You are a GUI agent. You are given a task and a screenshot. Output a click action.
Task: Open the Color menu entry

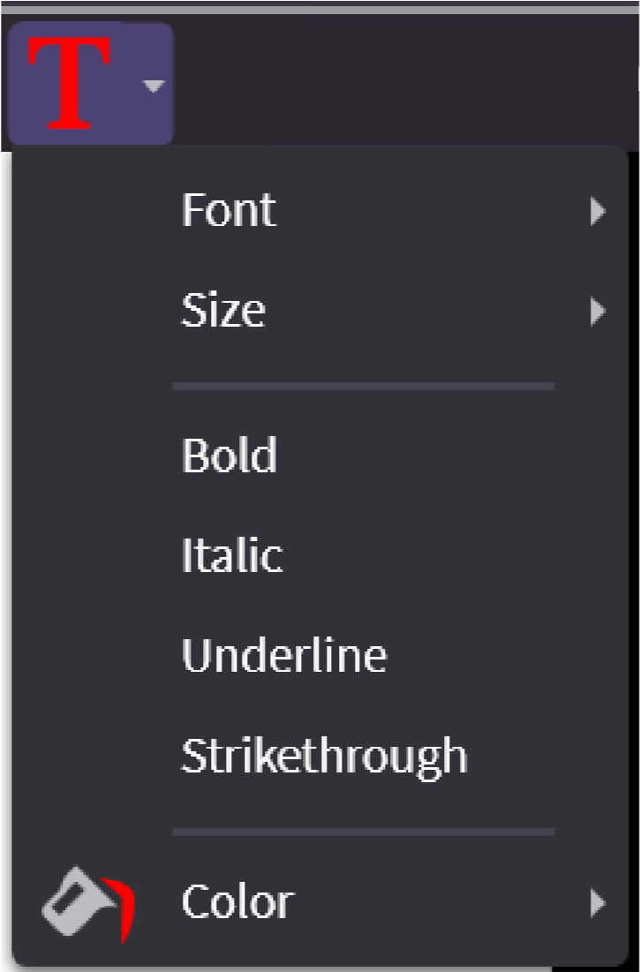237,902
